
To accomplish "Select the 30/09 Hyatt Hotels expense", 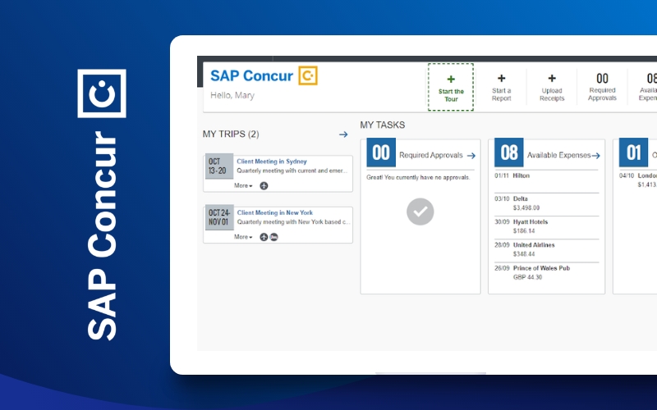I will [546, 227].
